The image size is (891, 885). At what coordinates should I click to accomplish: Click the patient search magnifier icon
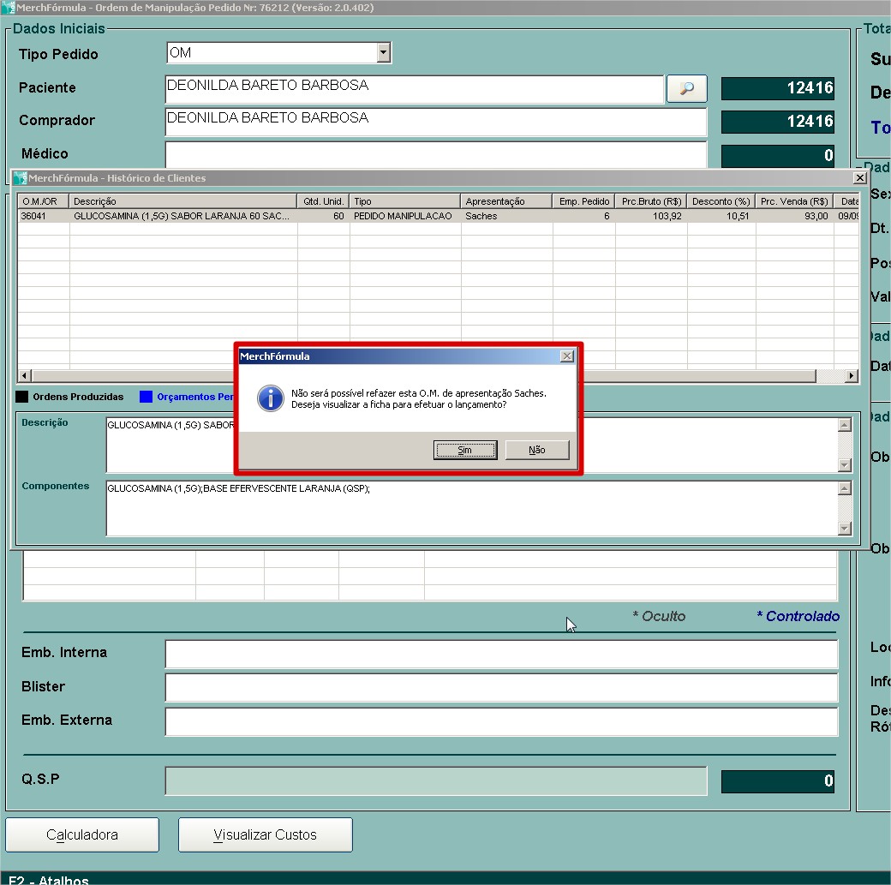[x=686, y=88]
